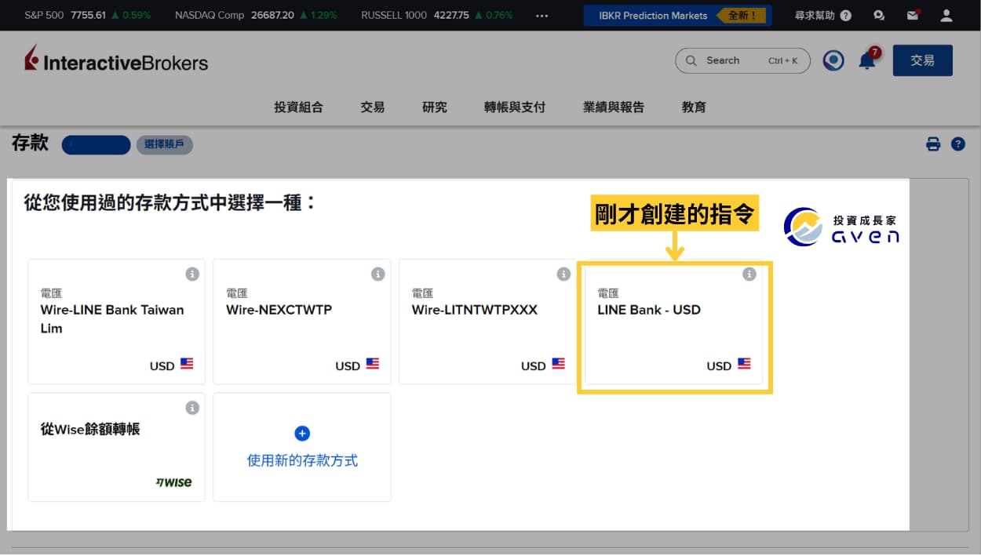Select 從Wise餘額轉帳 deposit method

116,447
